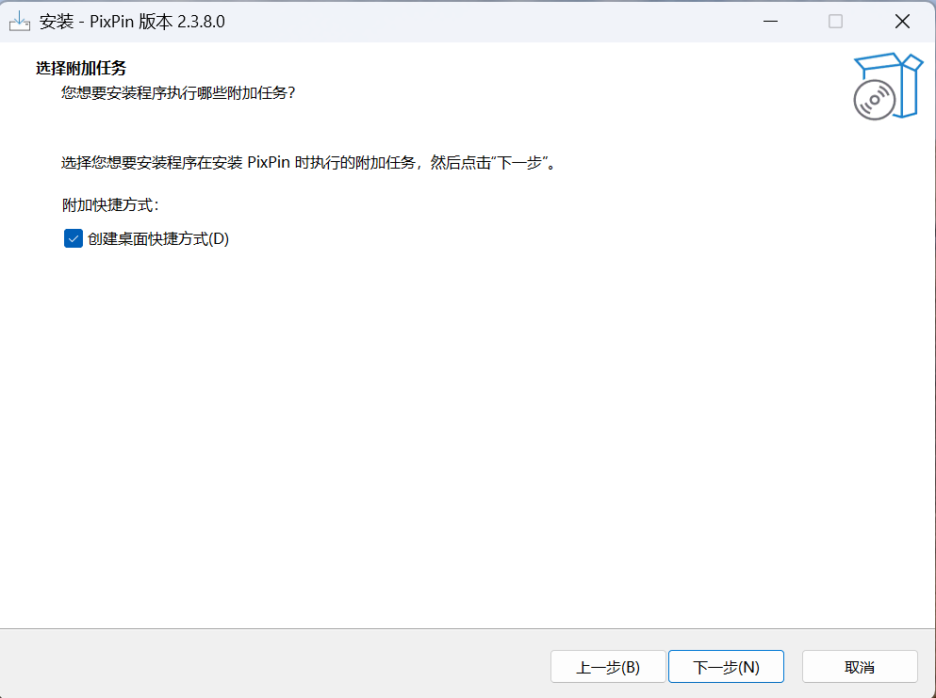Click the 您想要安装程序执行哪些附加任务 subtitle
The height and width of the screenshot is (698, 936).
click(x=178, y=92)
